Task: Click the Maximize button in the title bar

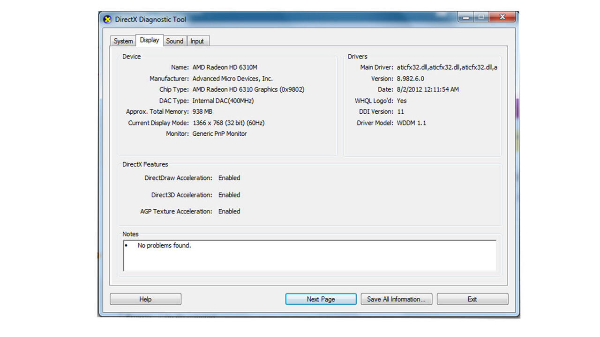Action: click(x=481, y=17)
